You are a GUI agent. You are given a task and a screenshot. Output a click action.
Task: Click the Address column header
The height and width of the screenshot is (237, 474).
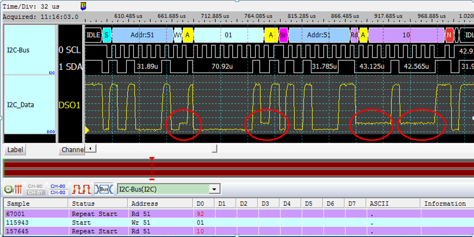click(x=160, y=203)
